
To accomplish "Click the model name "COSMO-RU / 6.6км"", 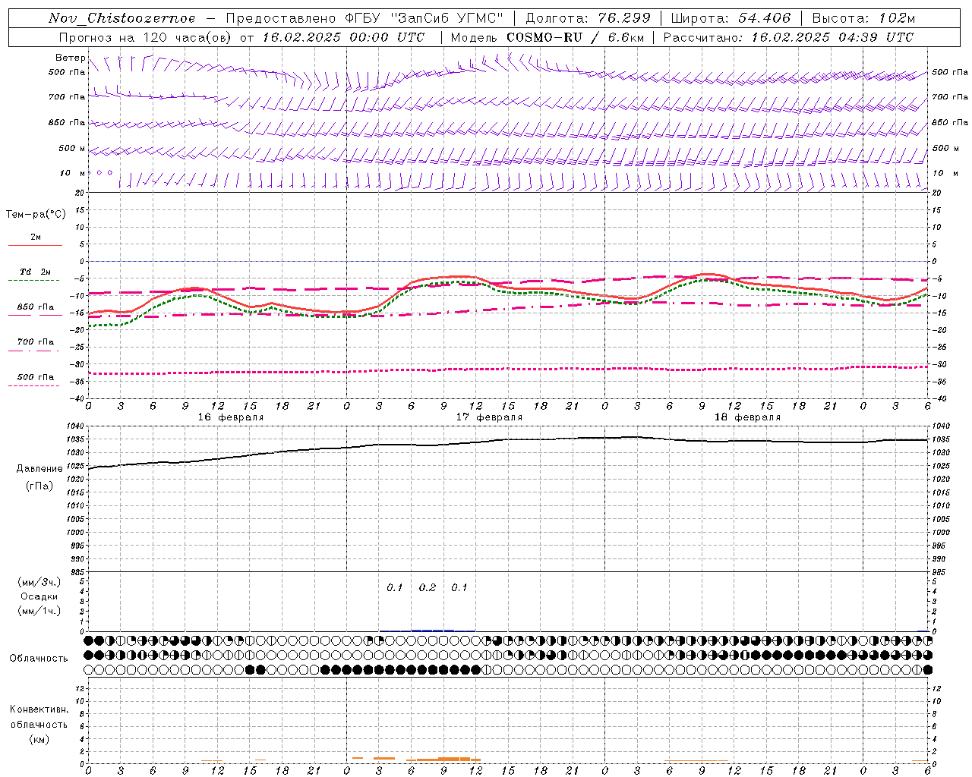I will point(574,37).
